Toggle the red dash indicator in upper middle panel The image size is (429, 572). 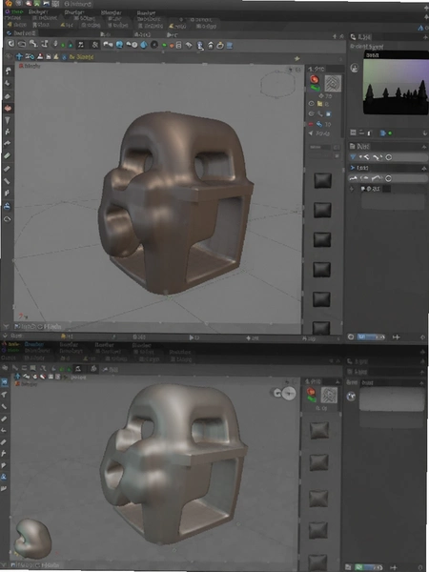(311, 124)
